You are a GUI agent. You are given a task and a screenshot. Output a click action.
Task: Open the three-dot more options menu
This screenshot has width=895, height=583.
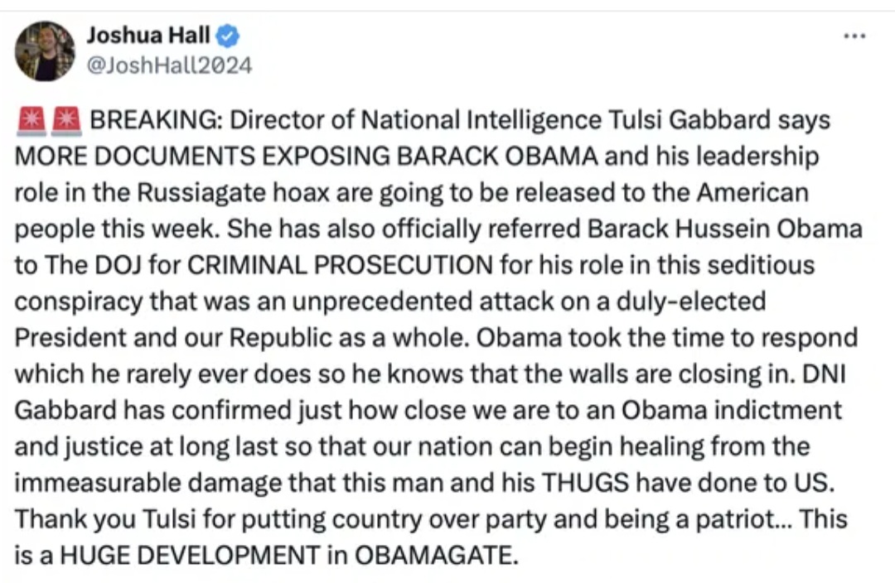point(854,36)
